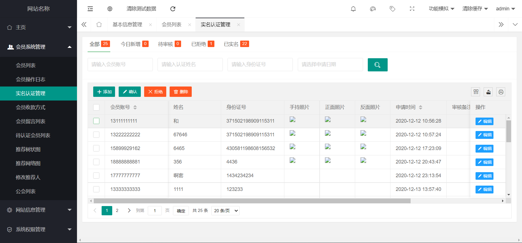This screenshot has width=522, height=243.
Task: Edit the record for 13111111111
Action: [484, 121]
